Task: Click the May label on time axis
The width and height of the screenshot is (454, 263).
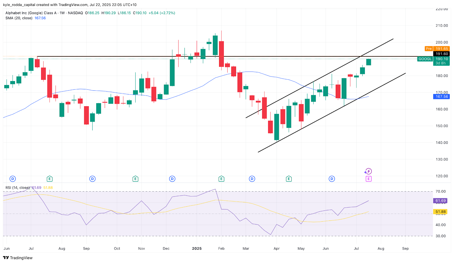Action: tap(301, 249)
